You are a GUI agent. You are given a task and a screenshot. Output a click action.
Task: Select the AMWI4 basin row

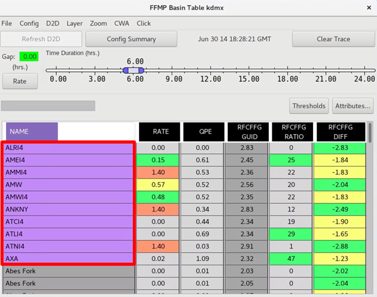point(68,197)
